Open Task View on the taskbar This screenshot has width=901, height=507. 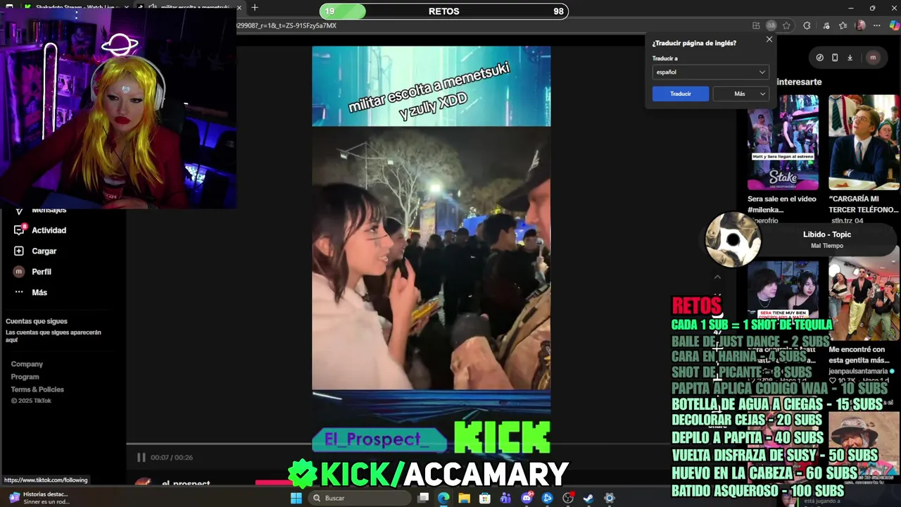423,498
